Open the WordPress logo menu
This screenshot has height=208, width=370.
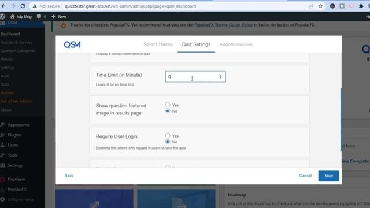point(2,17)
